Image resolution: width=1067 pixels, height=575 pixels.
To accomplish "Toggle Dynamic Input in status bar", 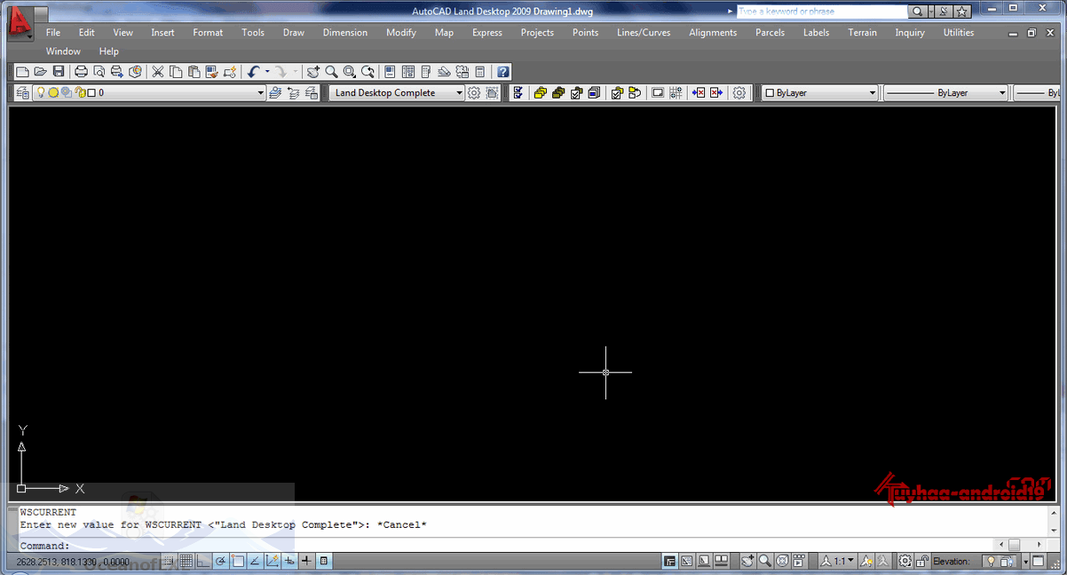I will coord(289,561).
